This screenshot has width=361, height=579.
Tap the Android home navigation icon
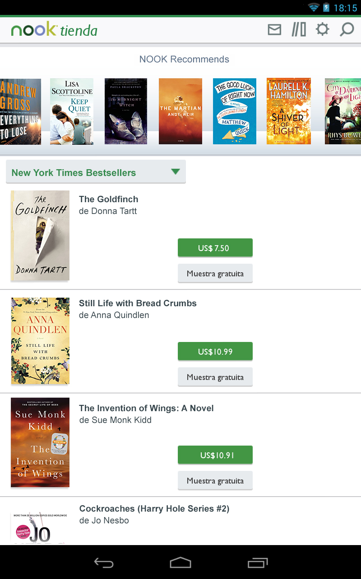coord(180,563)
